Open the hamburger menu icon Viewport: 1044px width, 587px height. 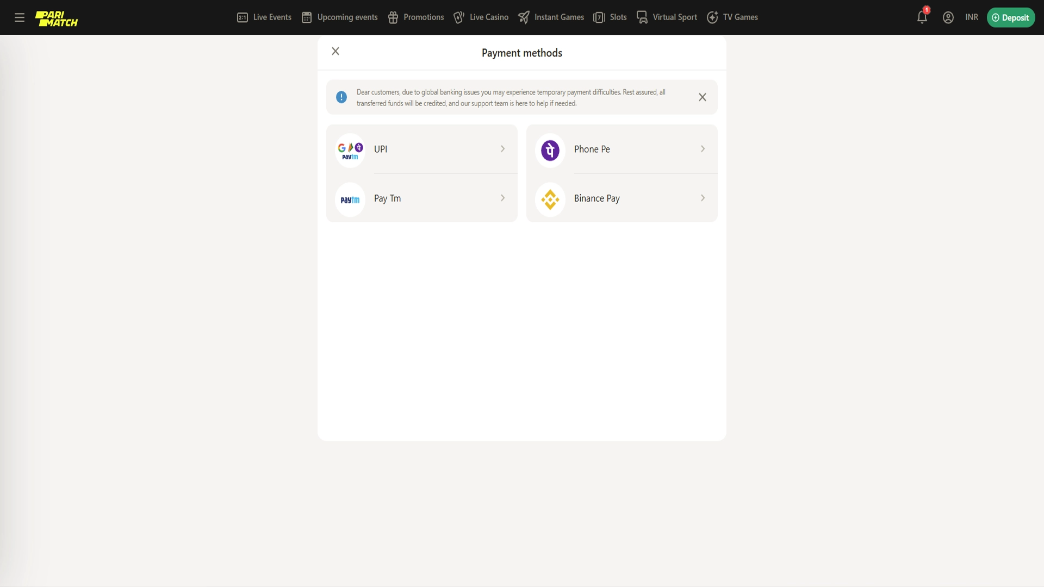pyautogui.click(x=20, y=17)
